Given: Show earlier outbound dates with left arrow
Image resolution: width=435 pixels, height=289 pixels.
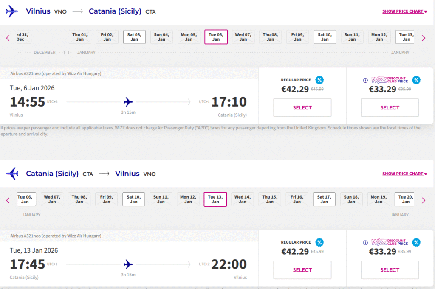Looking at the screenshot, I should click(8, 38).
